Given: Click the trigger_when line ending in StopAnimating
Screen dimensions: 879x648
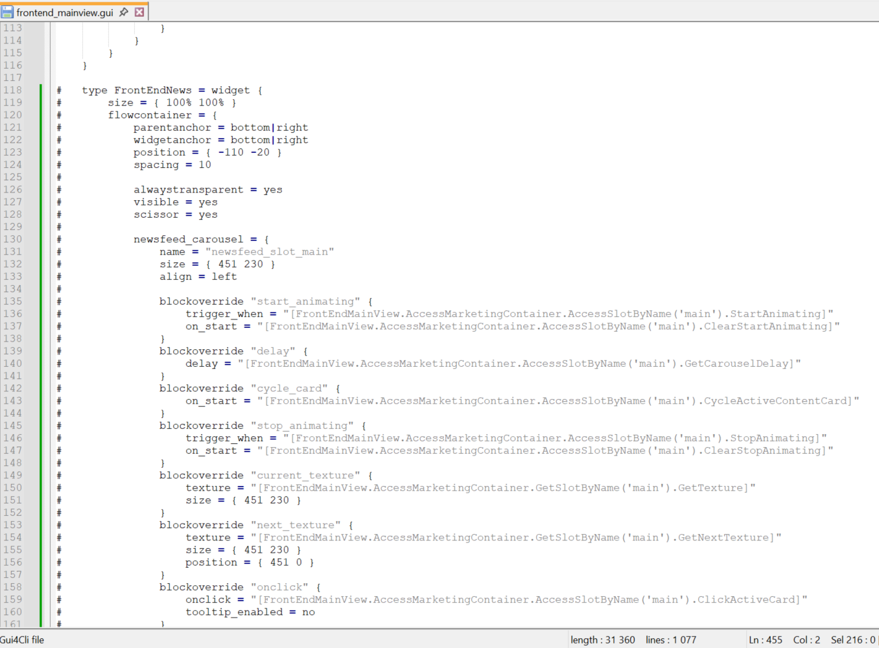Looking at the screenshot, I should [x=506, y=438].
